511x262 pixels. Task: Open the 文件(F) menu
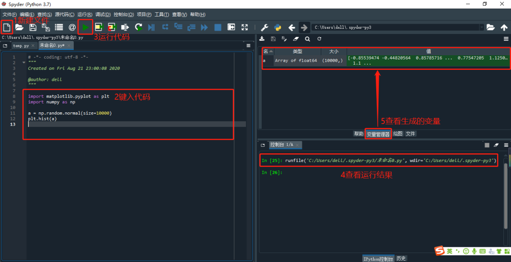point(10,14)
